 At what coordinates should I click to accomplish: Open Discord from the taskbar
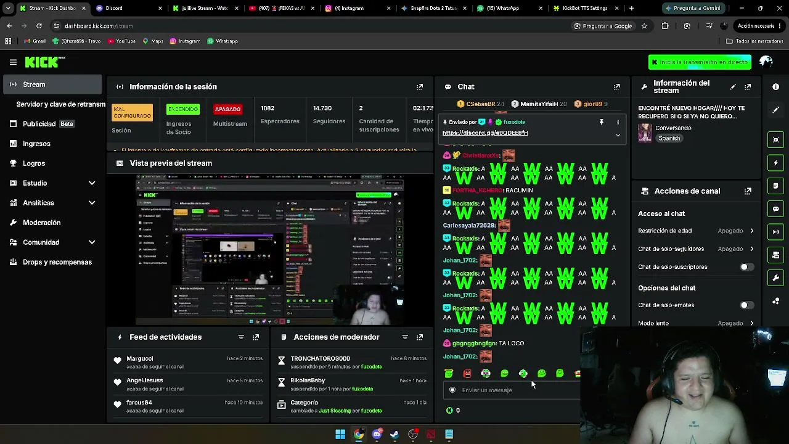click(x=377, y=434)
